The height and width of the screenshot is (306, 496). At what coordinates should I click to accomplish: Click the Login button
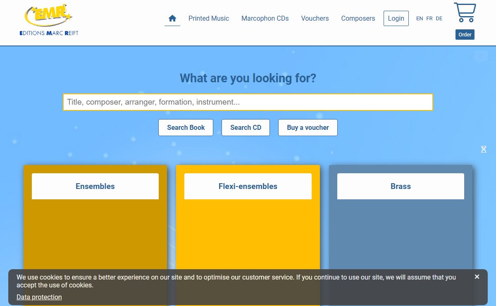[x=396, y=18]
